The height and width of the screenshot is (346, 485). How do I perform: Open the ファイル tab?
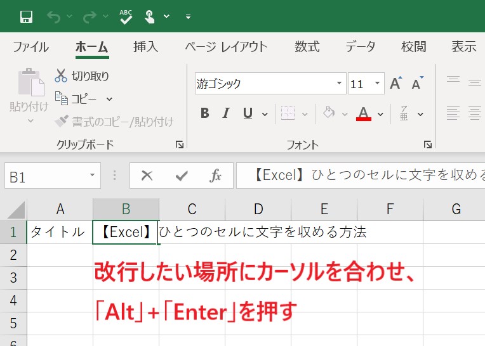pos(30,47)
